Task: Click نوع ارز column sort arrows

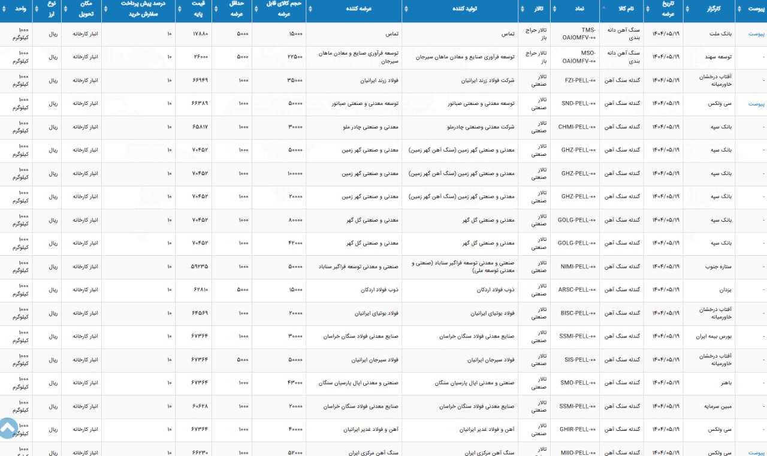Action: pyautogui.click(x=38, y=10)
